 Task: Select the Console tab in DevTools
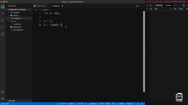tap(168, 5)
